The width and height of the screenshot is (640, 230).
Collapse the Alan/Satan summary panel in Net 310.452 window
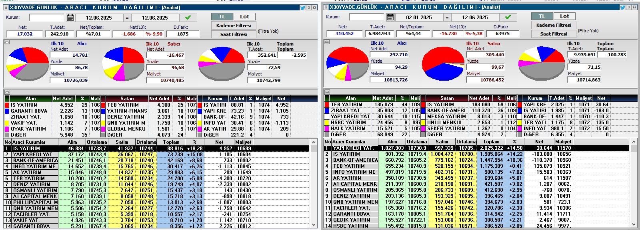[x=327, y=91]
